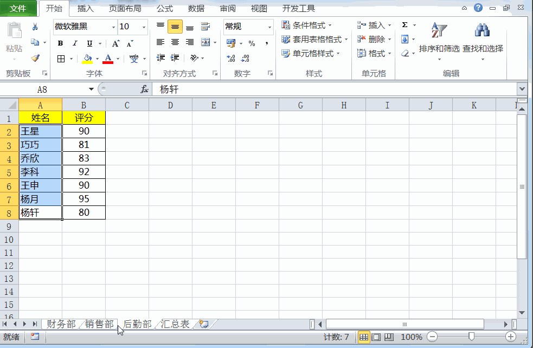Switch to 插入 ribbon tab
Viewport: 533px width, 348px height.
[86, 9]
